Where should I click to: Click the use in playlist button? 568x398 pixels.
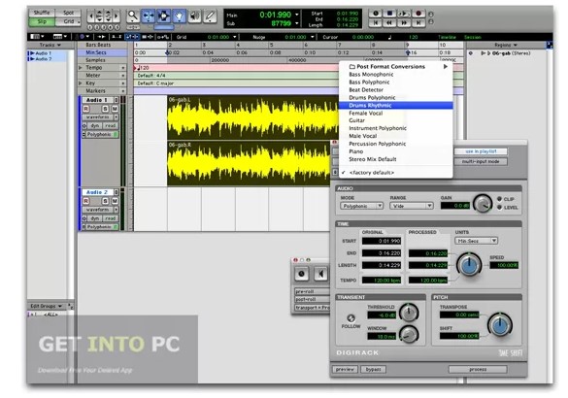pos(481,151)
